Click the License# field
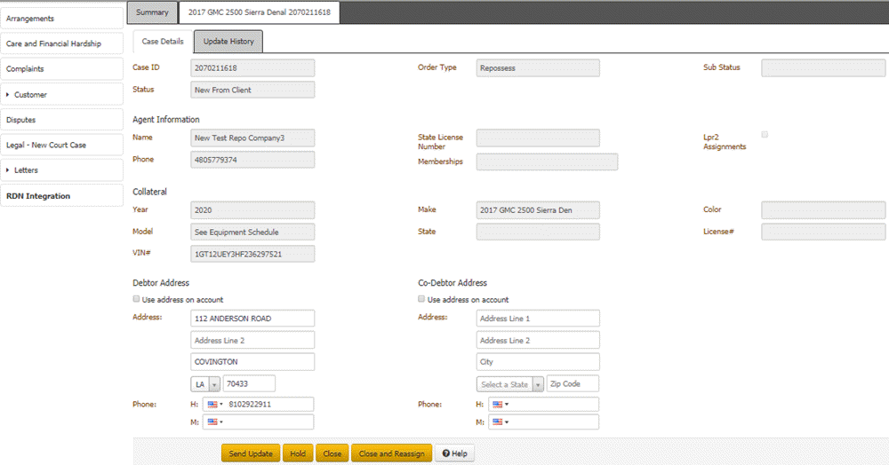The image size is (889, 465). coord(823,232)
